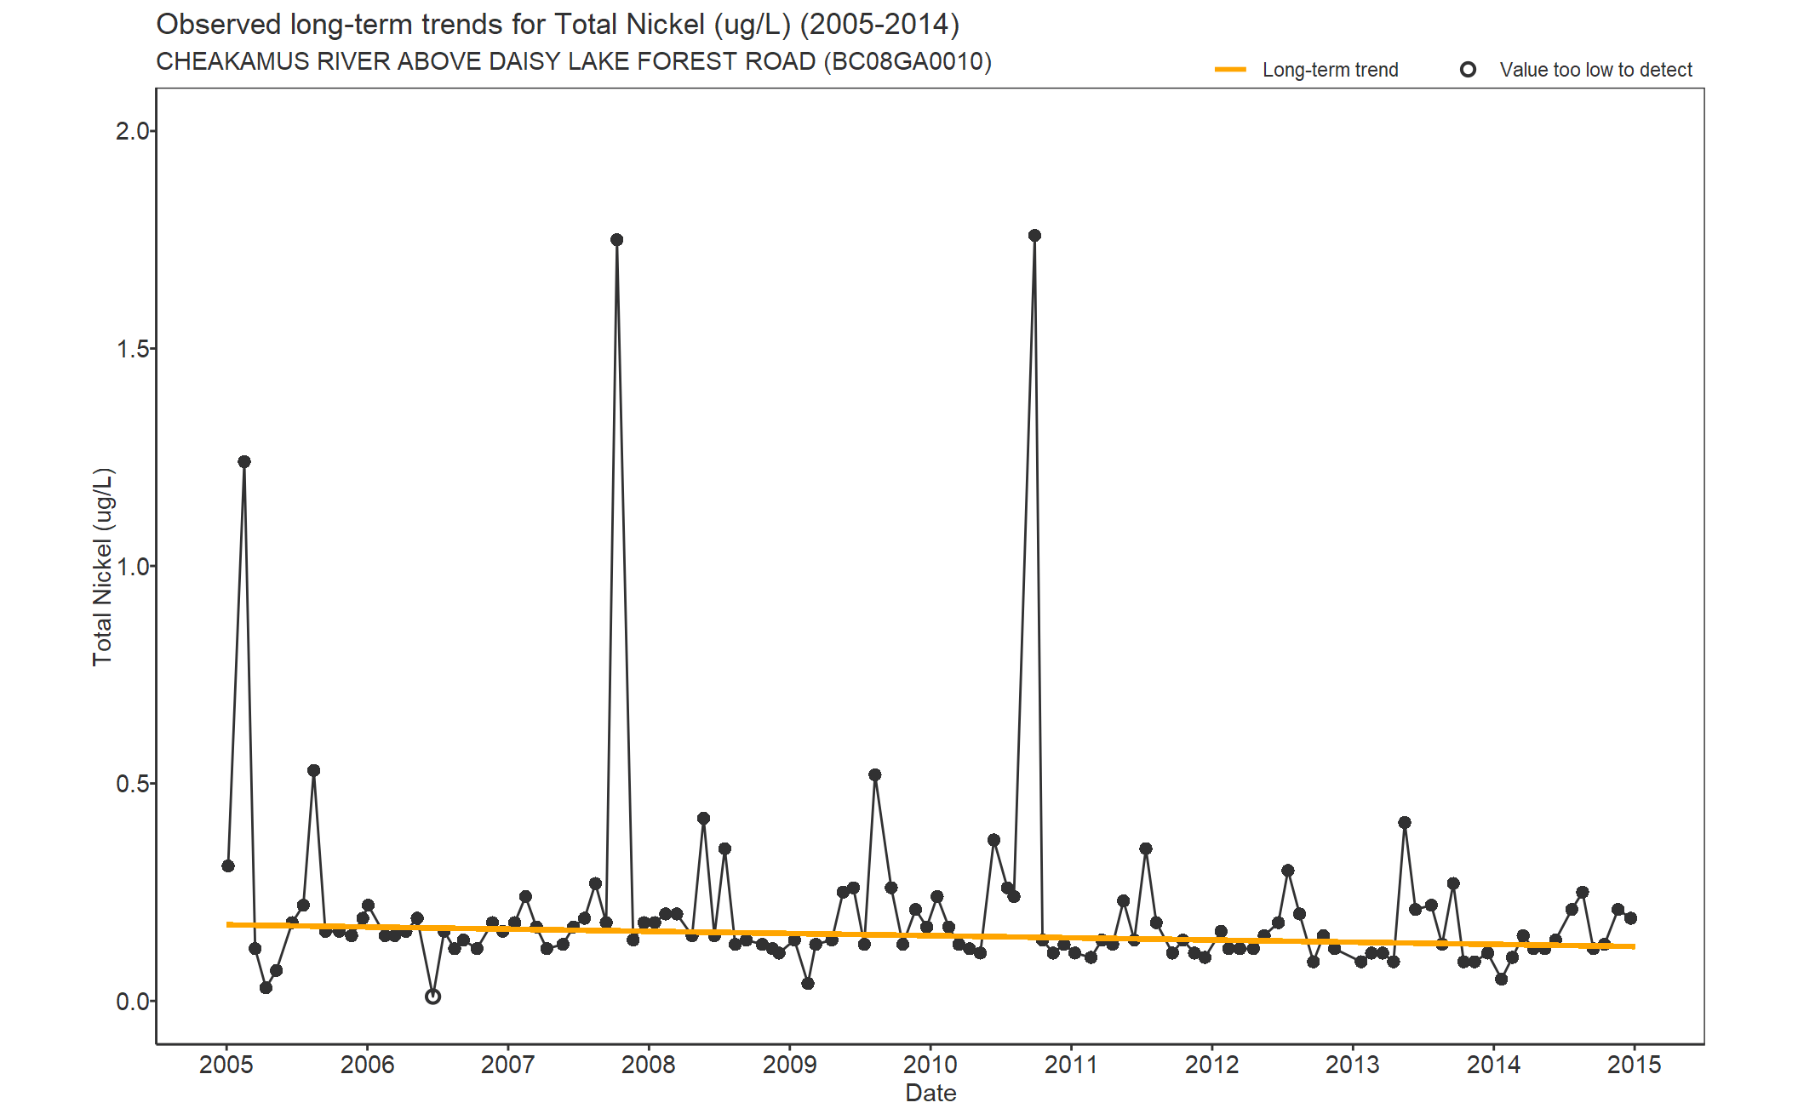Click the chart title about Total Nickel trends
The image size is (1798, 1114).
click(x=558, y=25)
